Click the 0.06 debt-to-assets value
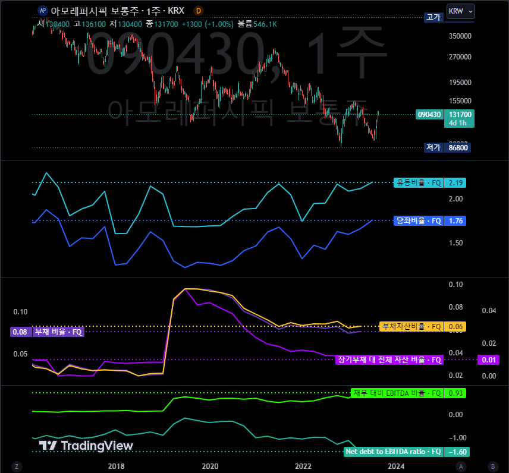 455,326
